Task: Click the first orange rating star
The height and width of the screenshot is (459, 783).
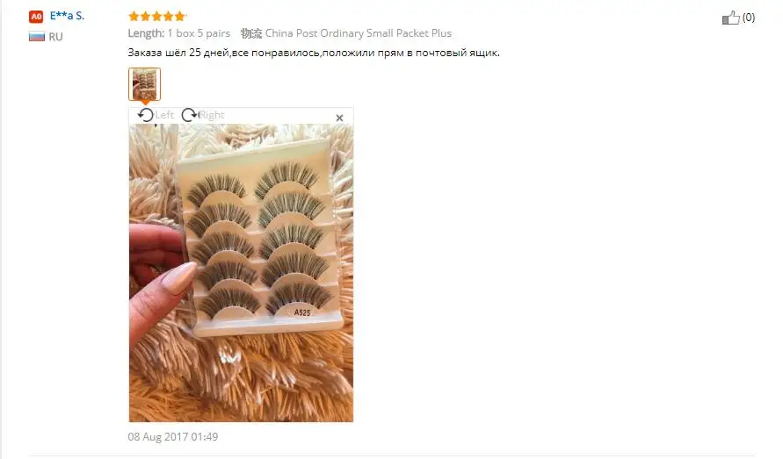Action: coord(134,17)
